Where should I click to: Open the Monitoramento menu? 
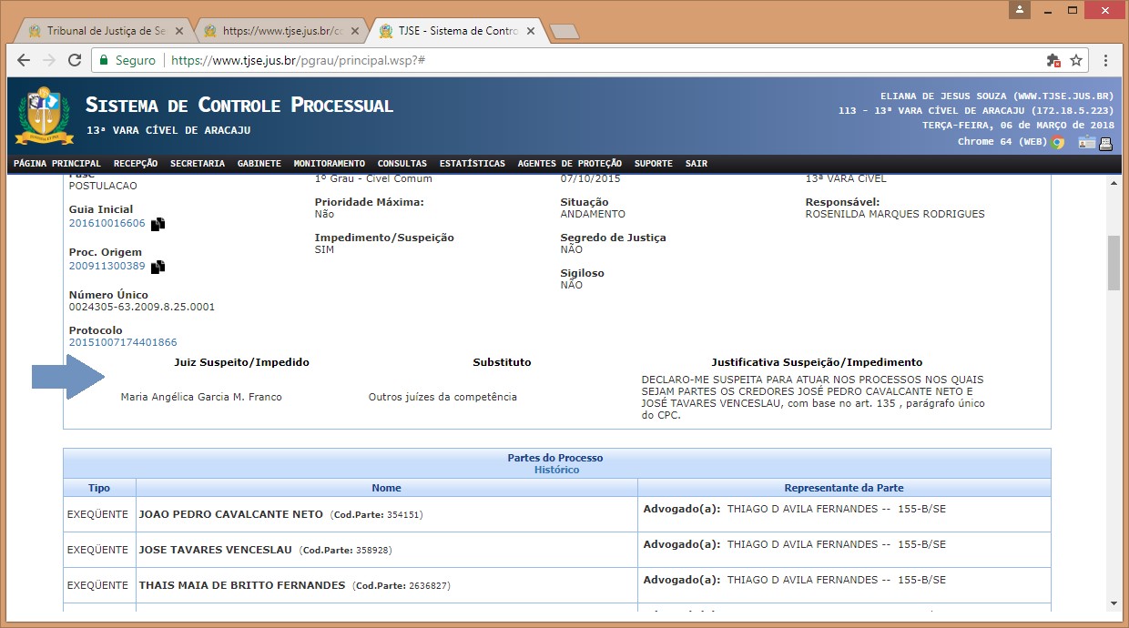[329, 164]
